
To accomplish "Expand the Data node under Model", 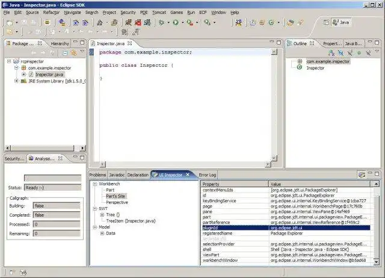I will tap(102, 233).
